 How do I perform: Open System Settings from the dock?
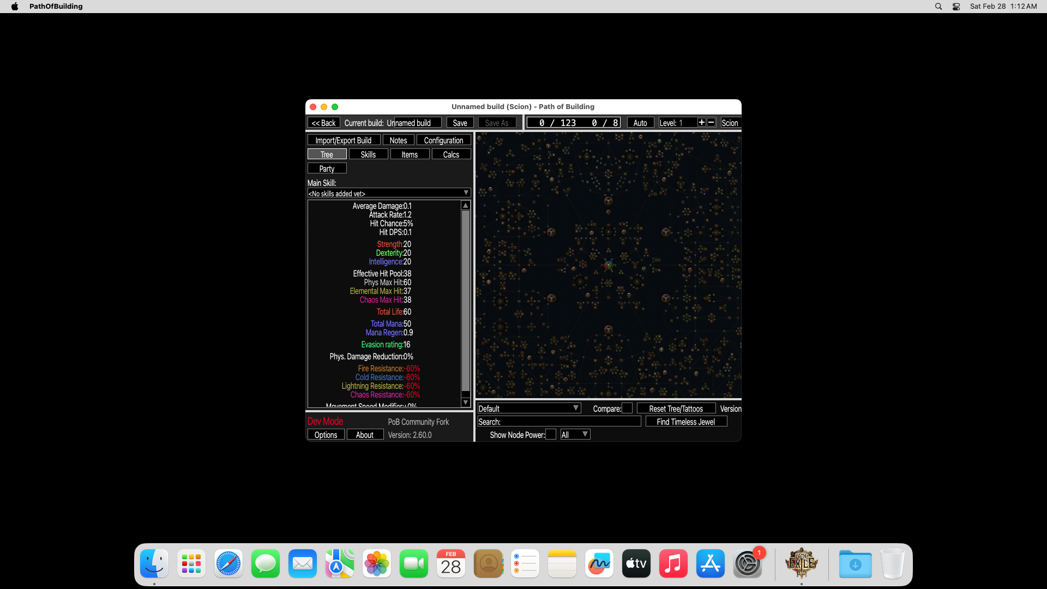[748, 564]
